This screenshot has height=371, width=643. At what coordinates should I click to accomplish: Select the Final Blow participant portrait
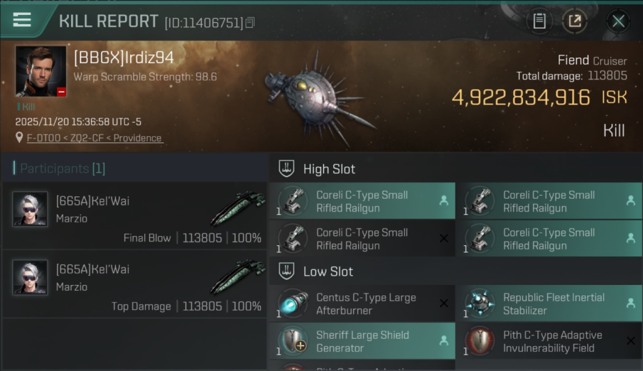(30, 209)
